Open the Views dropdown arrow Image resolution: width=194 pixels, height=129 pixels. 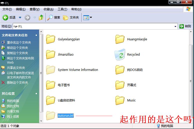[x=91, y=17]
